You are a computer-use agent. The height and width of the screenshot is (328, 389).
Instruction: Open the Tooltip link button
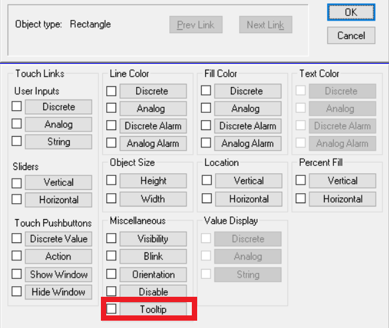point(153,309)
